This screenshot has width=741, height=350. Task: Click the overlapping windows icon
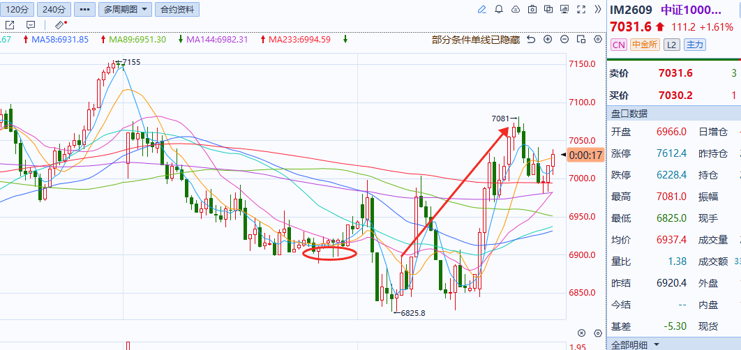548,9
